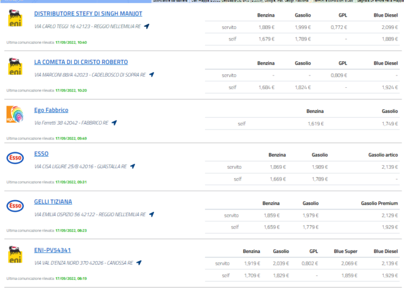Click Stefy servito Benzina price 1,889 €
This screenshot has width=404, height=288.
[x=266, y=27]
